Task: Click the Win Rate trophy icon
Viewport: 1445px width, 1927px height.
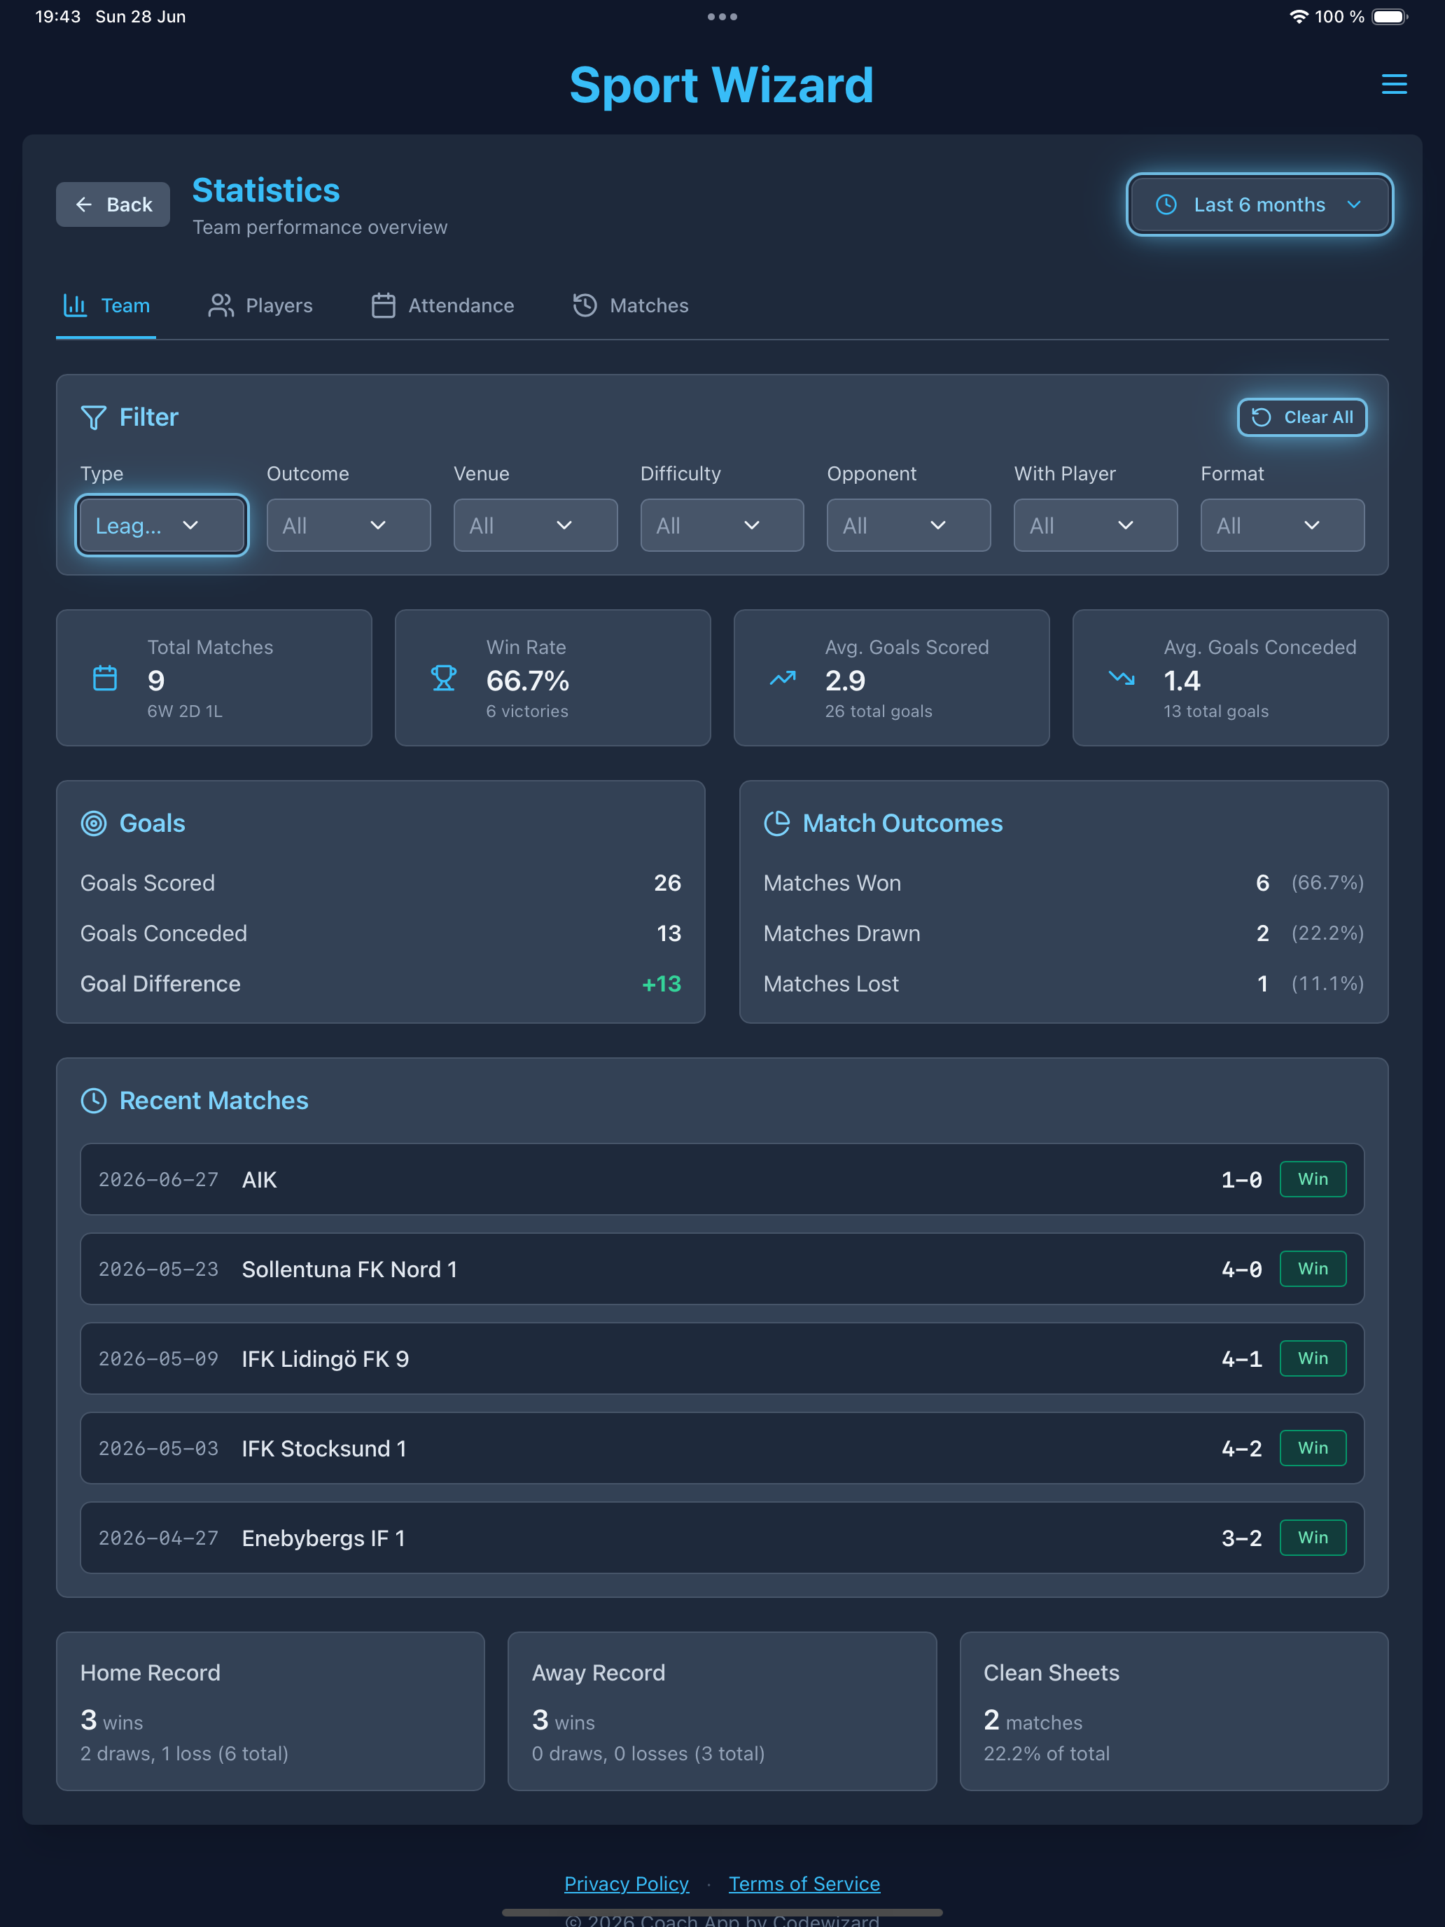Action: [443, 678]
